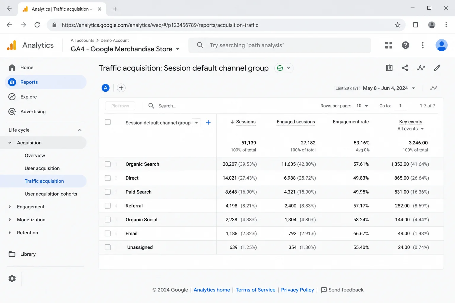Open the Help question mark icon
The height and width of the screenshot is (303, 455).
point(406,45)
